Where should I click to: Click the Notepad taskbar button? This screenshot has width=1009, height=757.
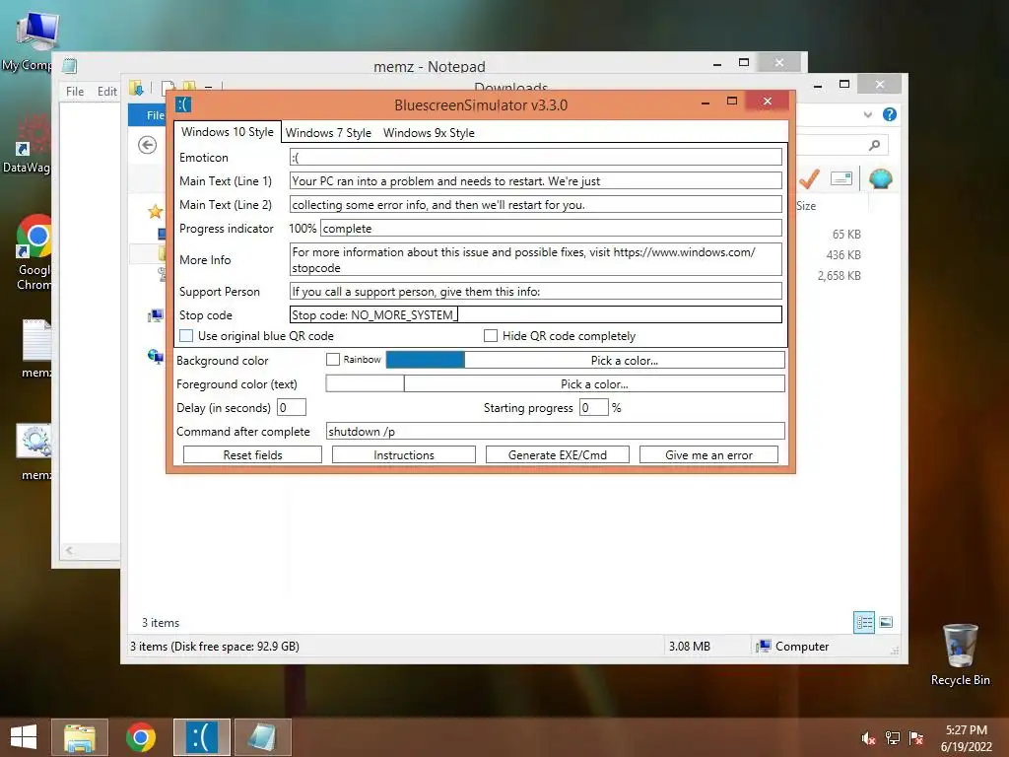pyautogui.click(x=262, y=737)
